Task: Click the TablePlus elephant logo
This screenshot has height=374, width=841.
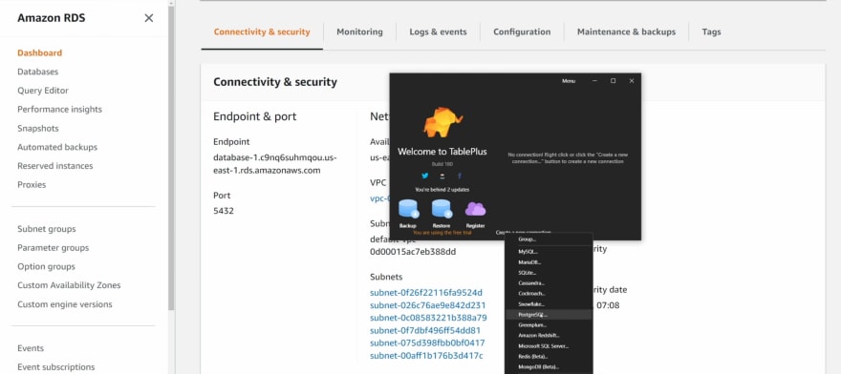Action: click(x=442, y=122)
